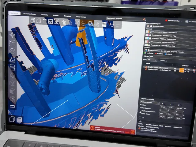This screenshot has height=147, width=196.
Task: Click the Delete all trash icon
Action: [44, 21]
